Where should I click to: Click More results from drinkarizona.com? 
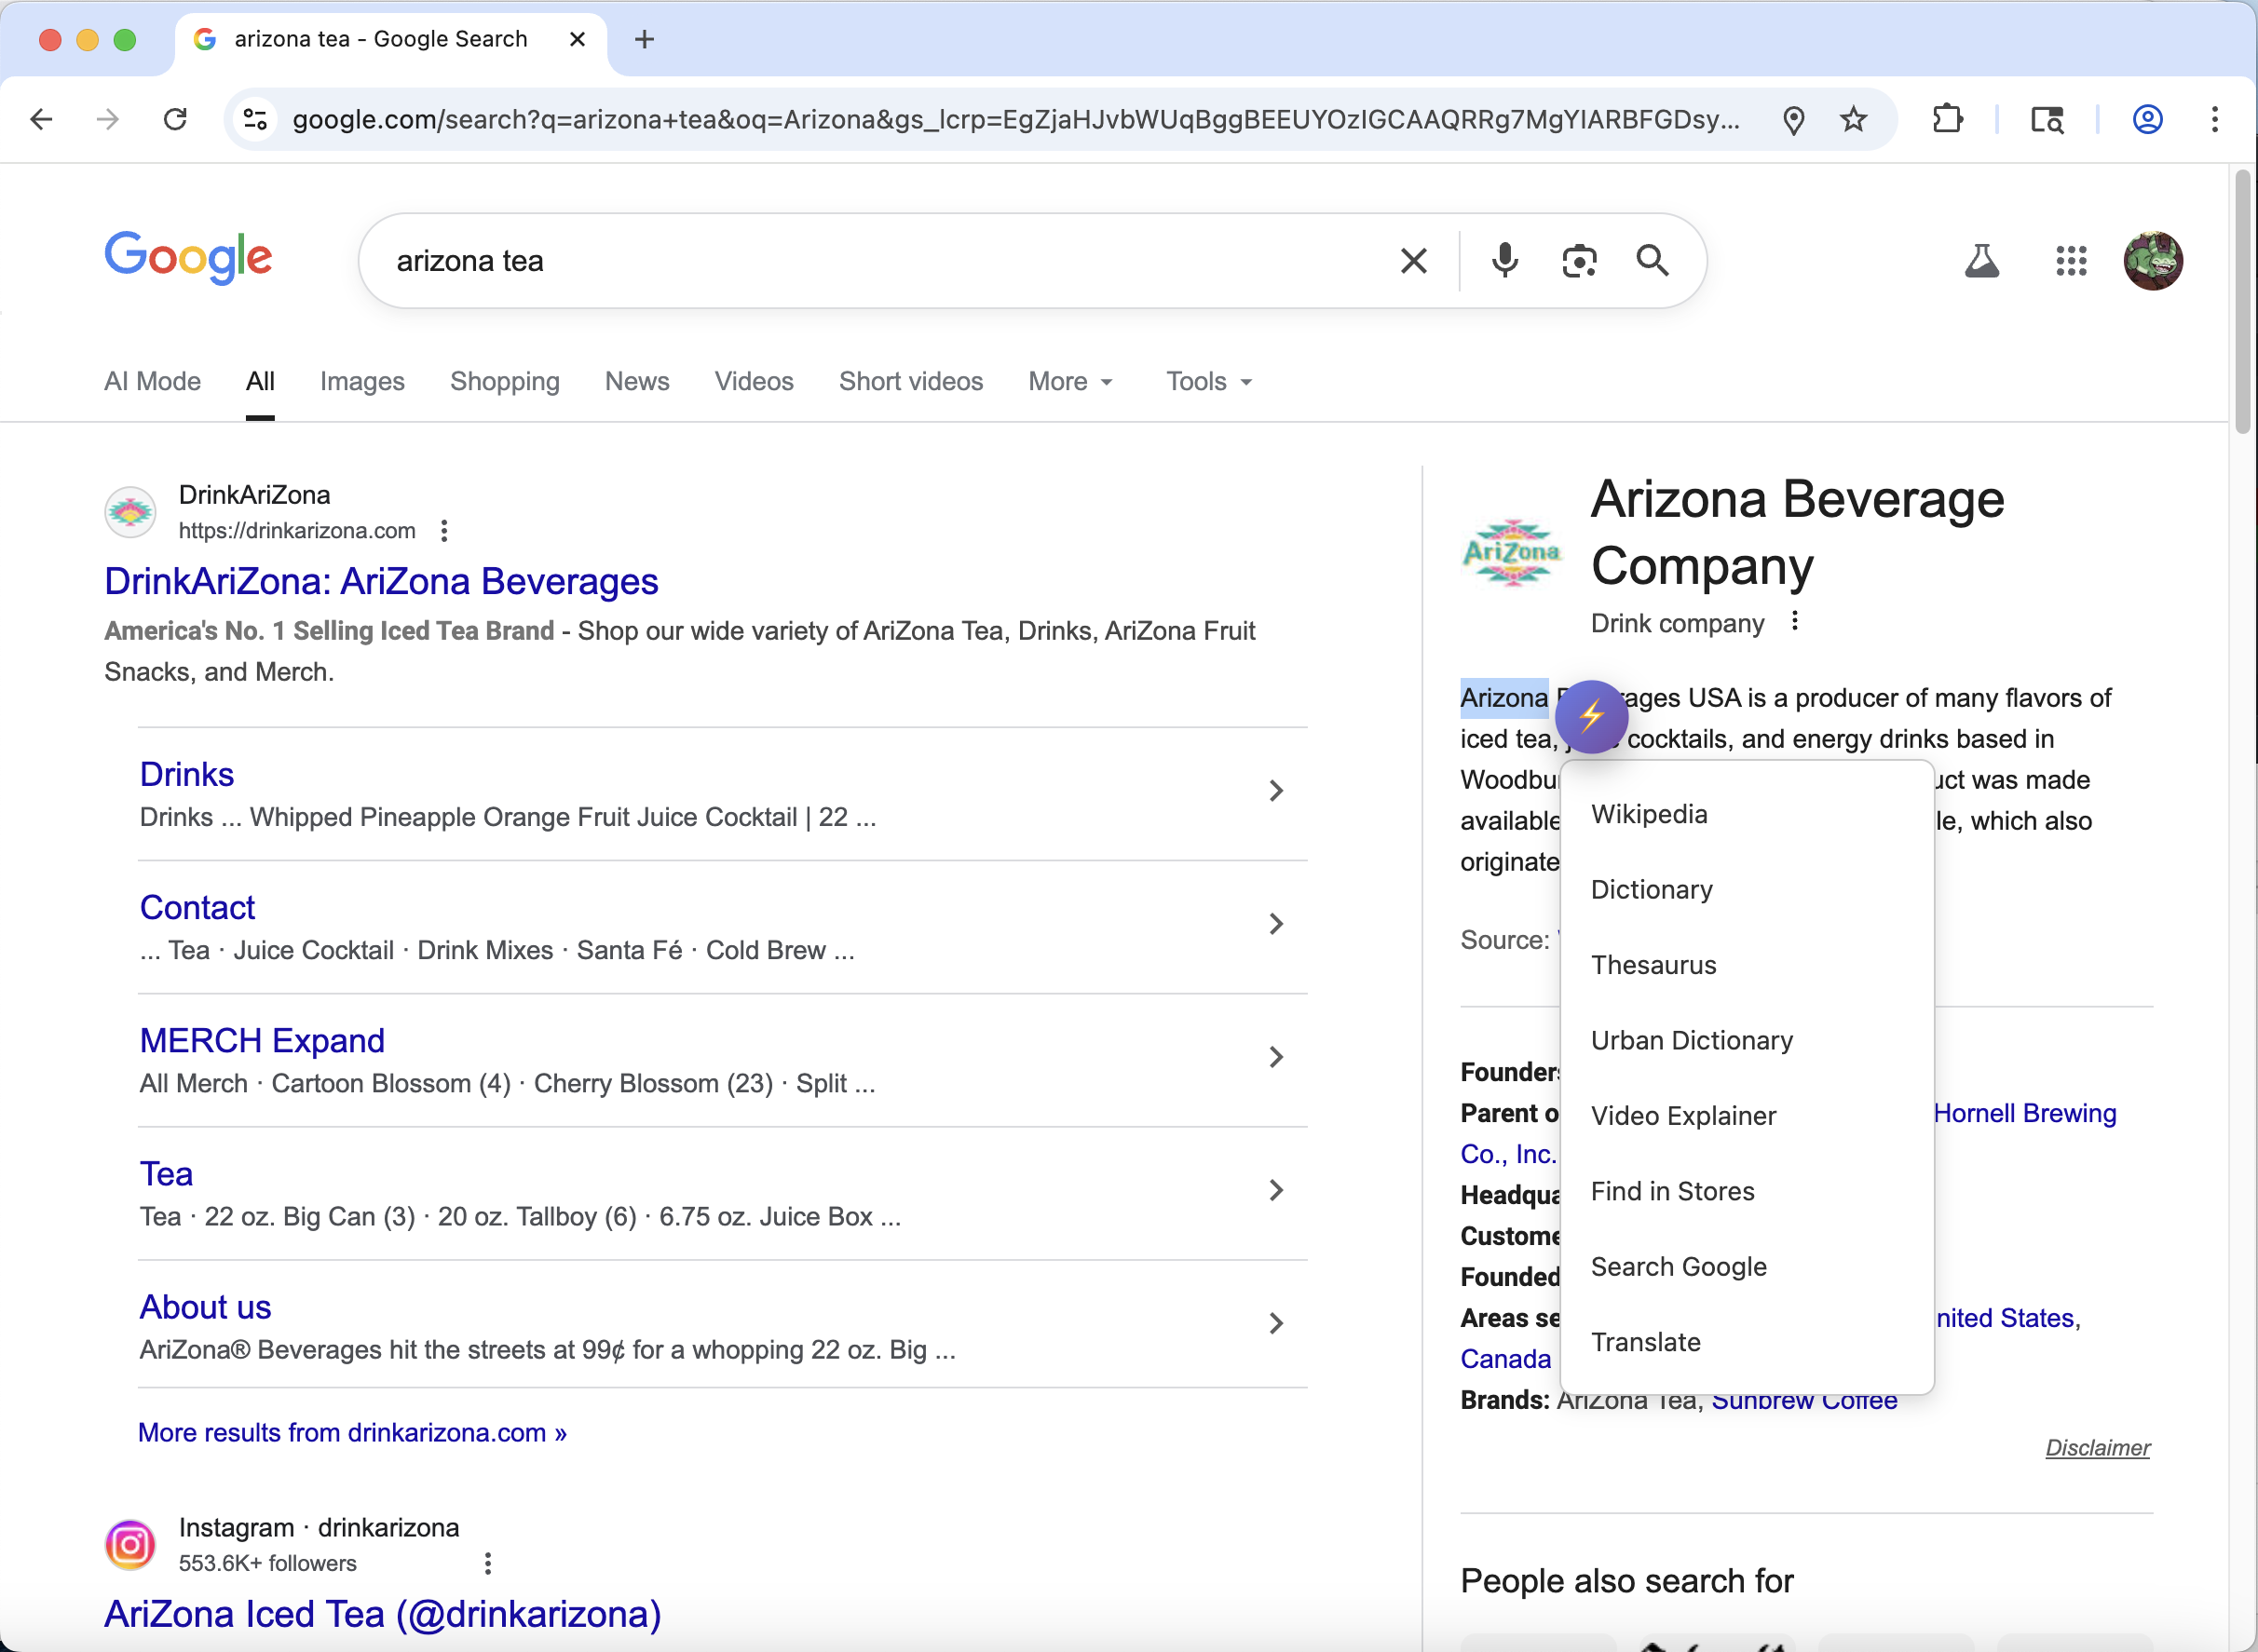tap(352, 1432)
